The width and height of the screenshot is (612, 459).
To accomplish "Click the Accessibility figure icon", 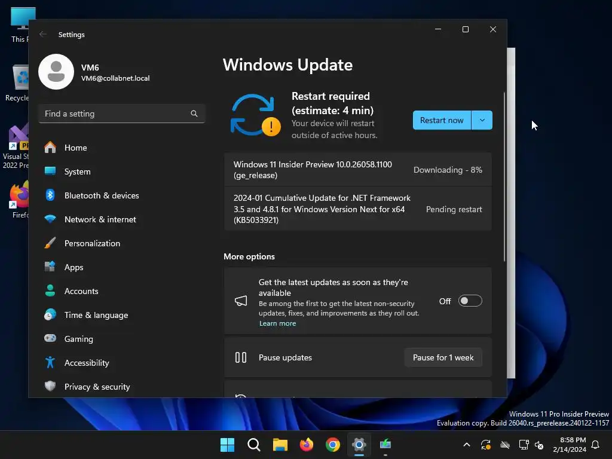I will [x=50, y=362].
